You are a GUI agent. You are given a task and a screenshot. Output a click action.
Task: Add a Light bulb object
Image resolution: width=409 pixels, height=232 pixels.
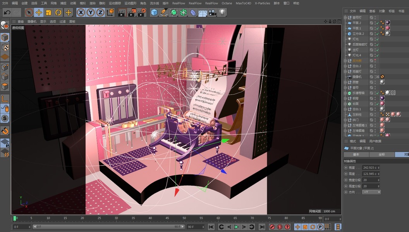pyautogui.click(x=222, y=12)
